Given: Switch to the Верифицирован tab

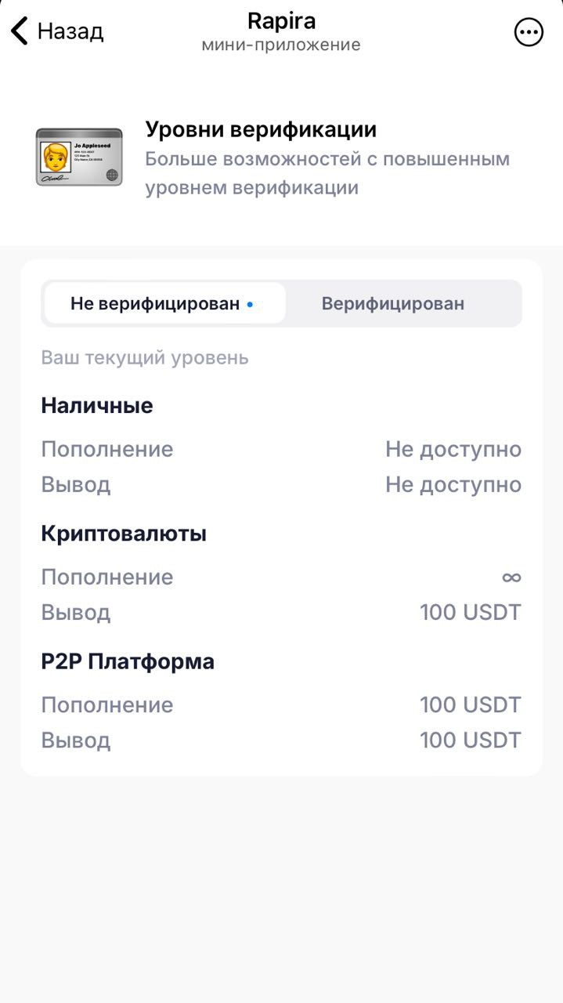Looking at the screenshot, I should pos(392,302).
